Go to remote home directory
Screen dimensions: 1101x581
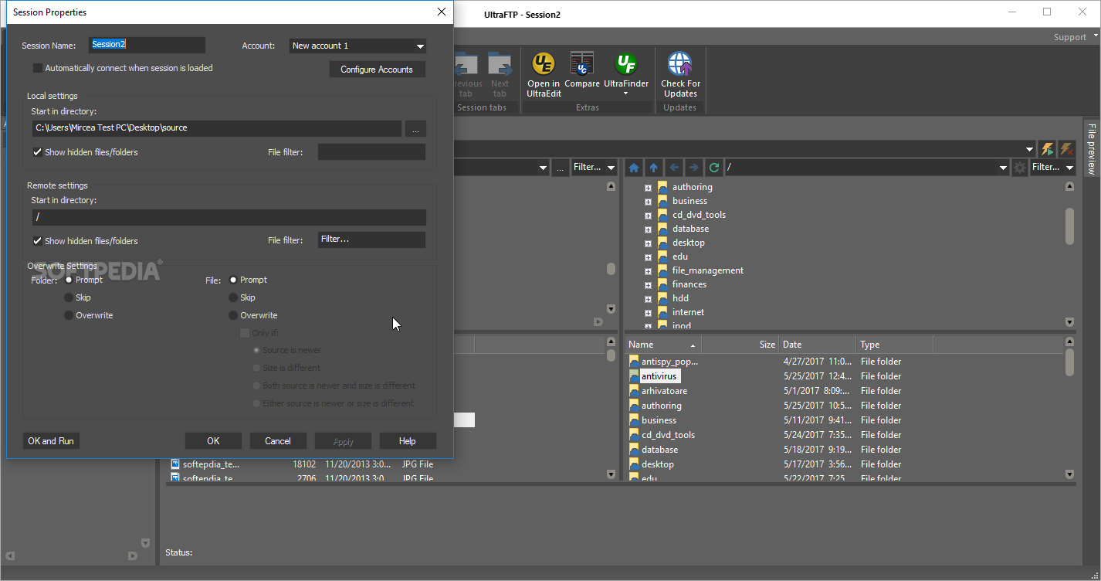pyautogui.click(x=634, y=168)
